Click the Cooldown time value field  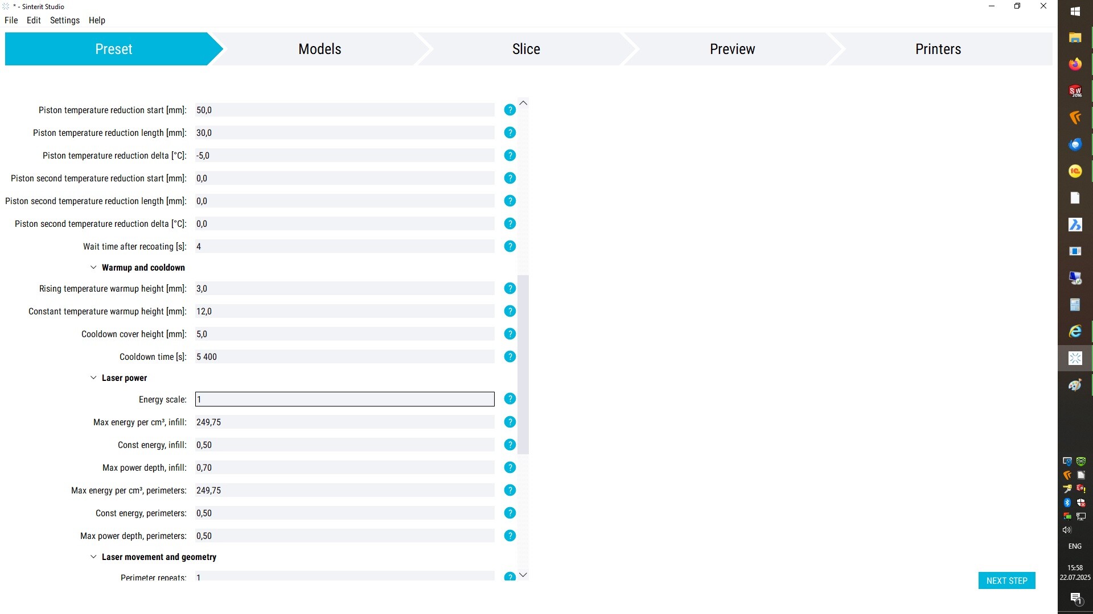point(344,356)
